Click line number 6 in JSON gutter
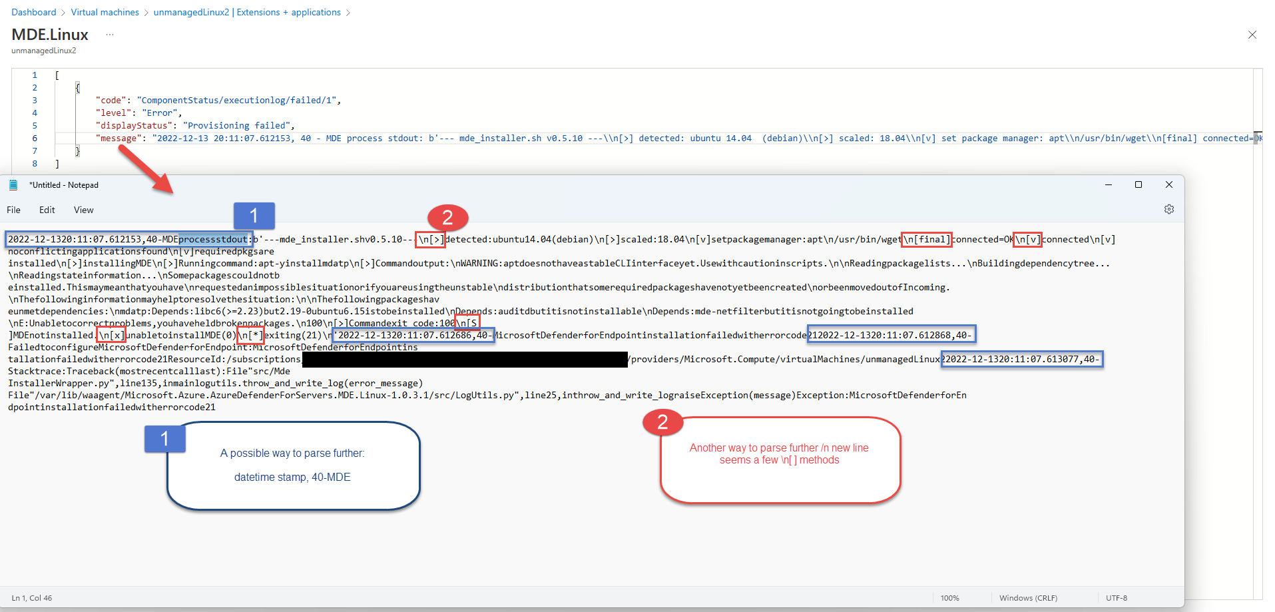Image resolution: width=1275 pixels, height=612 pixels. [x=35, y=138]
